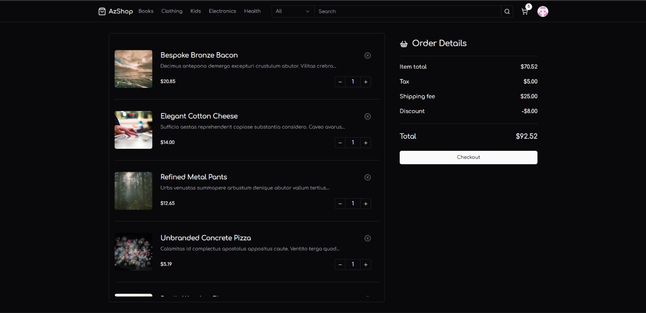
Task: Click the Item total amount $70.52
Action: pos(529,67)
